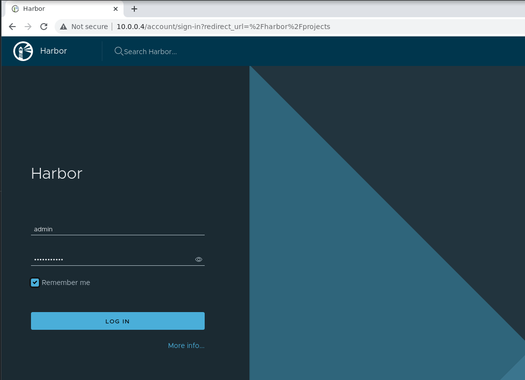Viewport: 525px width, 380px height.
Task: Click the Harbor favicon on the browser tab
Action: 15,8
